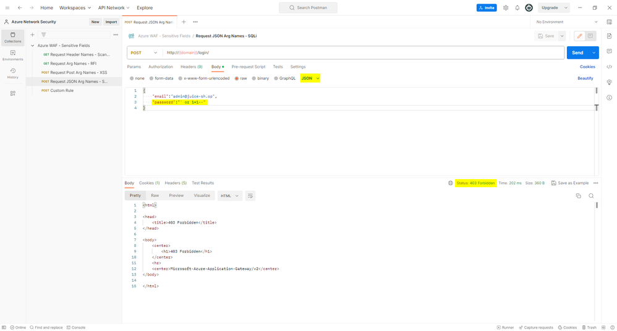Switch to the Pre-request Script tab
This screenshot has height=331, width=617.
click(249, 67)
